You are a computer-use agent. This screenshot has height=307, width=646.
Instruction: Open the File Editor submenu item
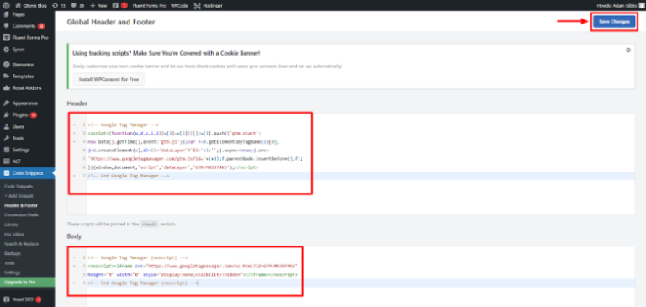tap(14, 234)
